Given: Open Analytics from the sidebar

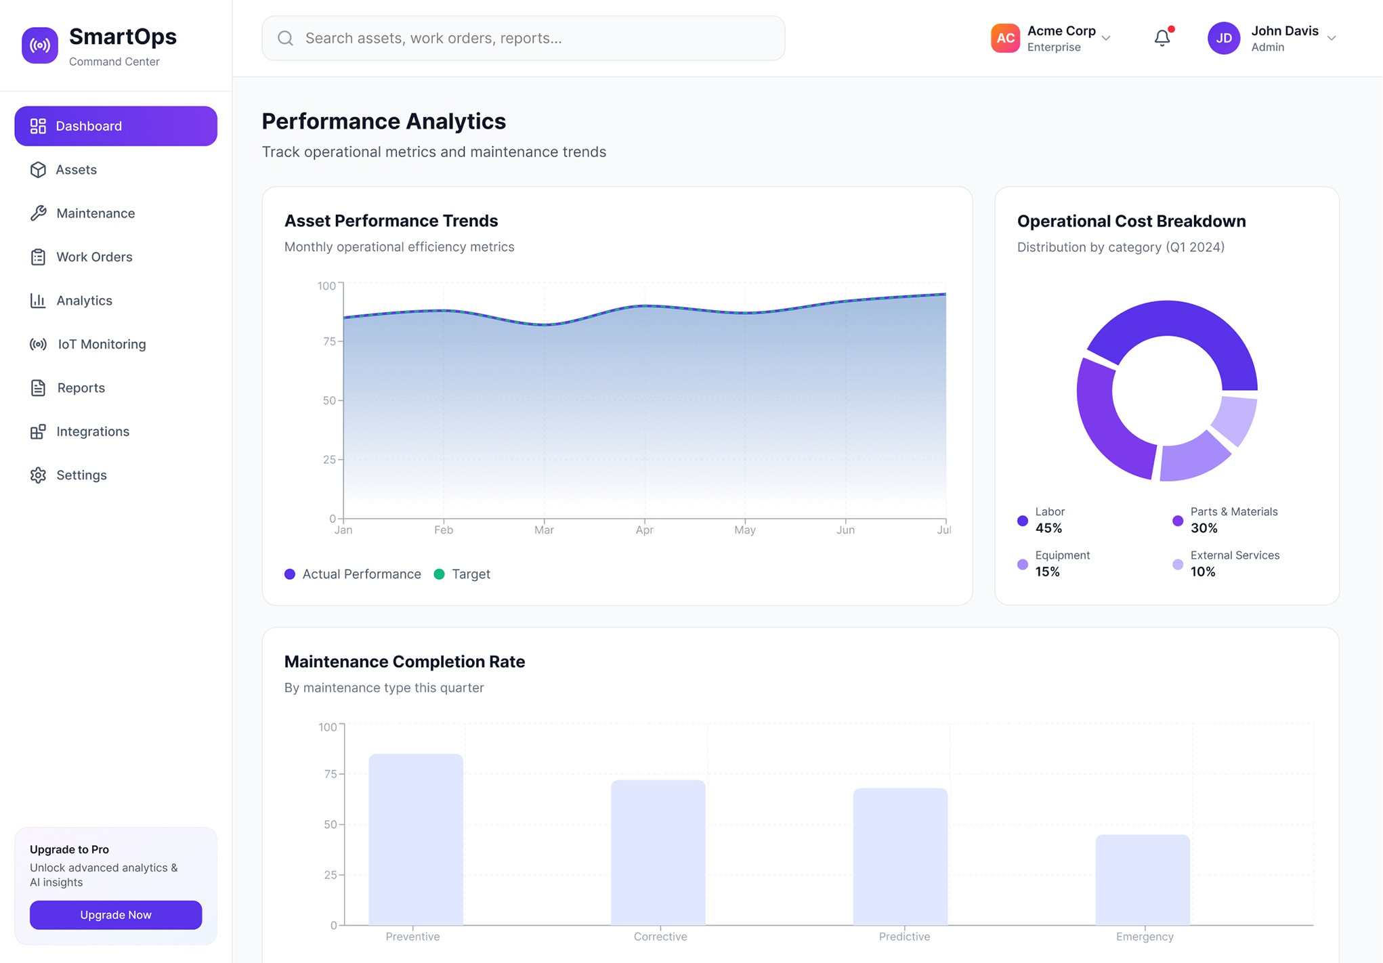Looking at the screenshot, I should (x=84, y=301).
